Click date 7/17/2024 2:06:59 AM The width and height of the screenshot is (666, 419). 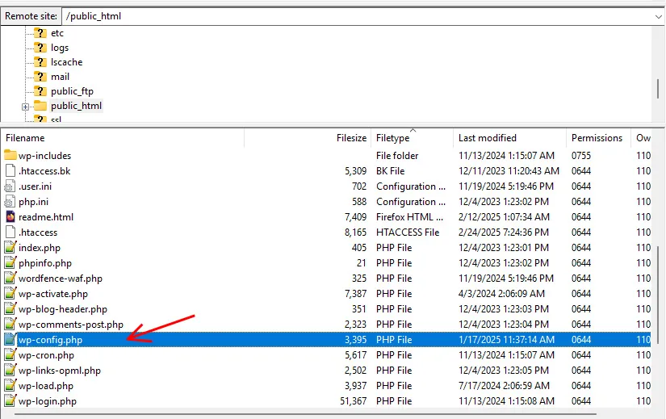click(505, 385)
